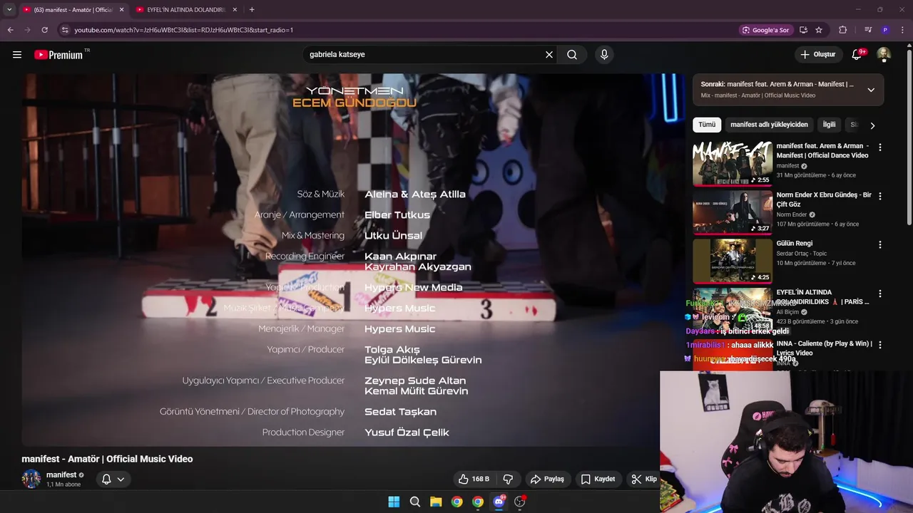Click the Google'a Sor lens button
The image size is (913, 513).
[x=766, y=30]
